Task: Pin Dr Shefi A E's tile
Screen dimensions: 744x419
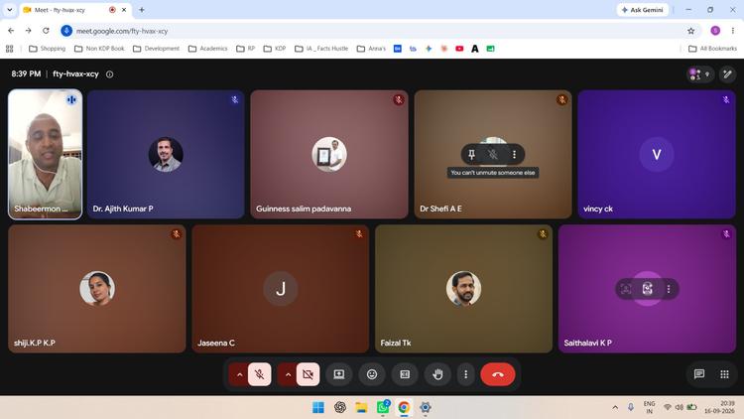Action: (471, 154)
